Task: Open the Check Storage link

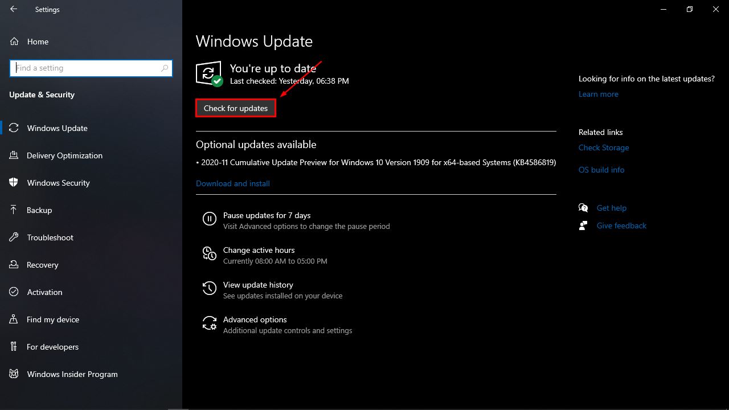Action: coord(604,147)
